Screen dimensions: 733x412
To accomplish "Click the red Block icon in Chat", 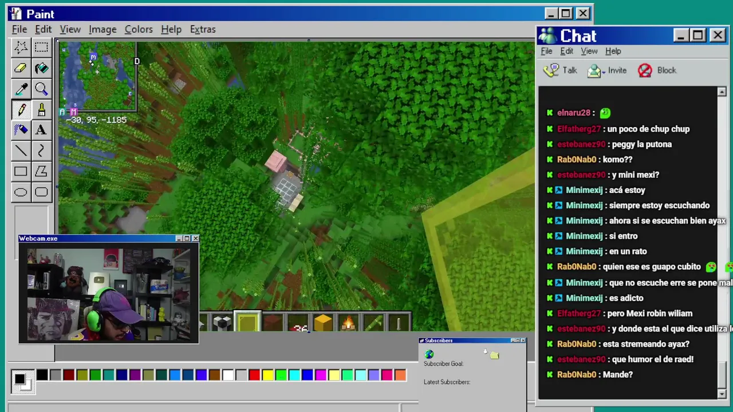I will point(645,70).
